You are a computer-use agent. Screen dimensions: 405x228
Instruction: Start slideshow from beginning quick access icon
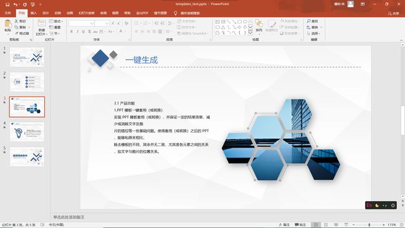point(33,4)
